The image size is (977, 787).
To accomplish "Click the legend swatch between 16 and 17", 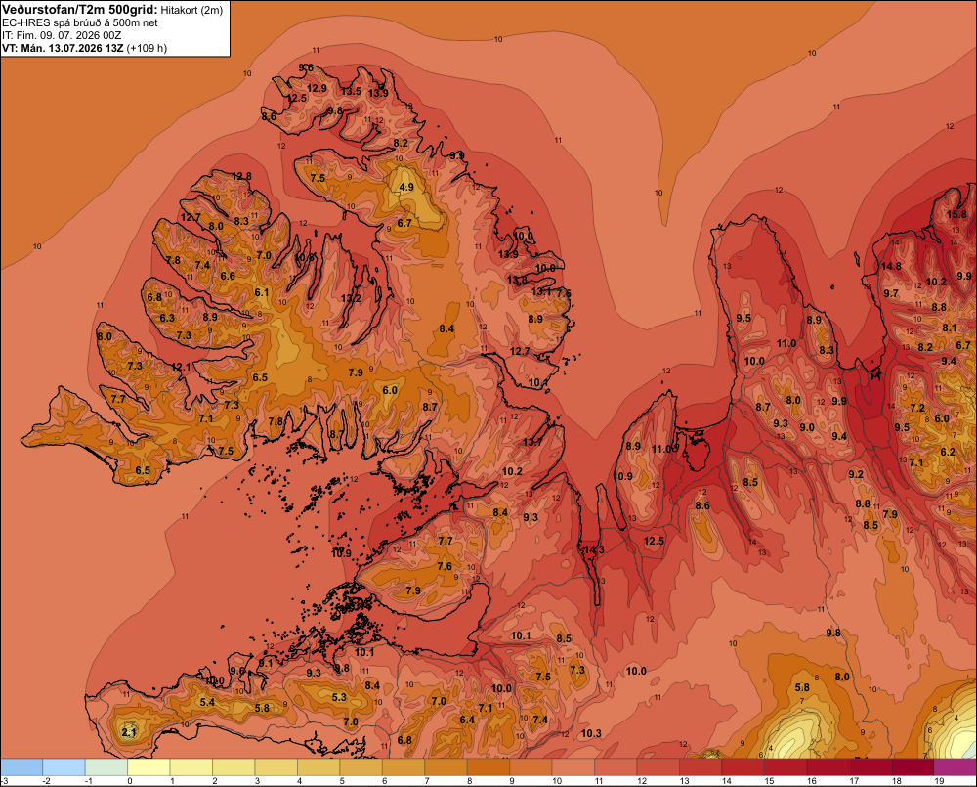I will 828,766.
